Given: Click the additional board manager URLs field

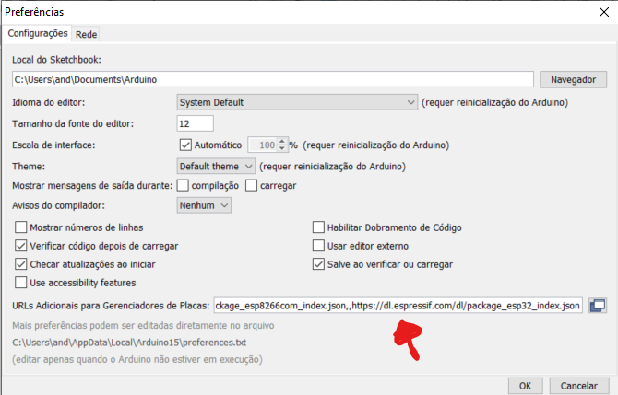Looking at the screenshot, I should click(x=398, y=306).
